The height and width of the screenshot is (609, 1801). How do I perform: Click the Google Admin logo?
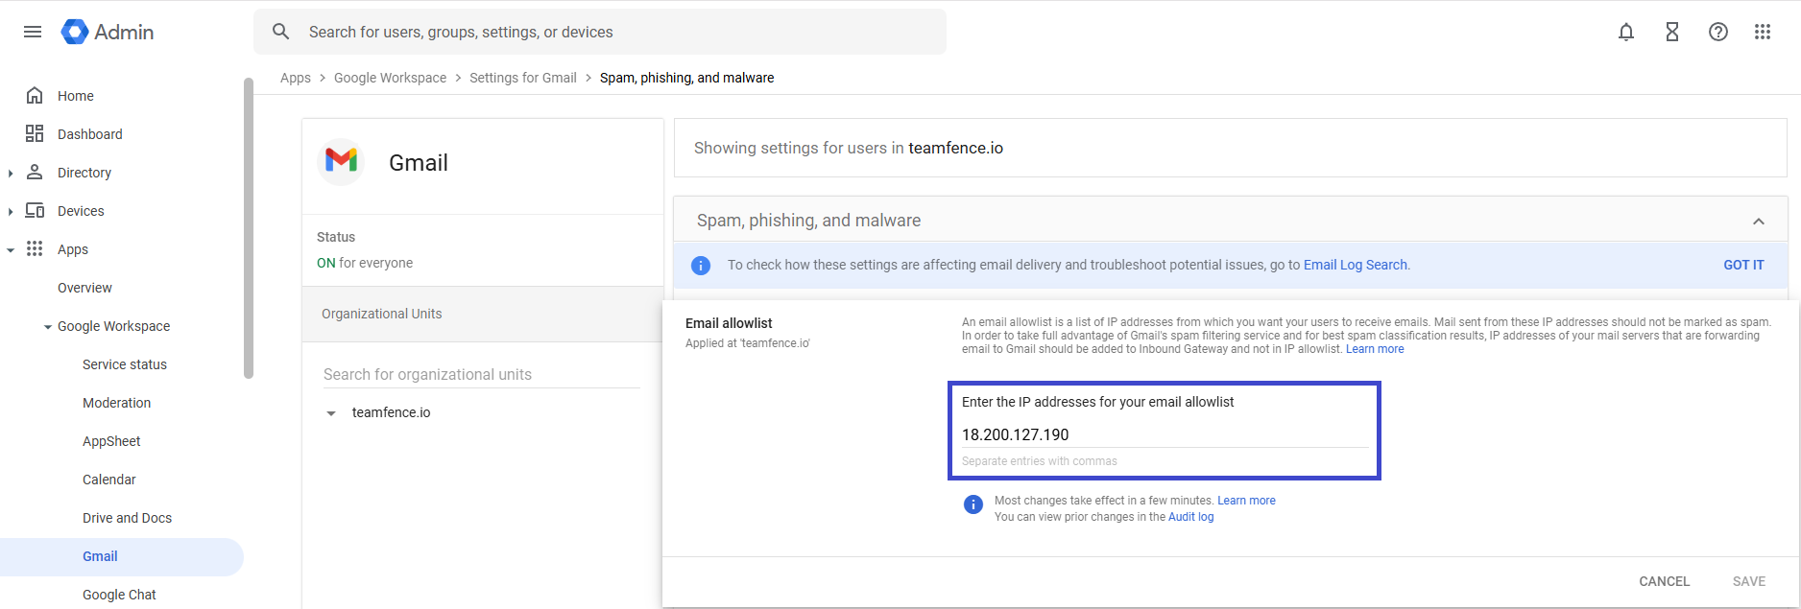tap(75, 32)
